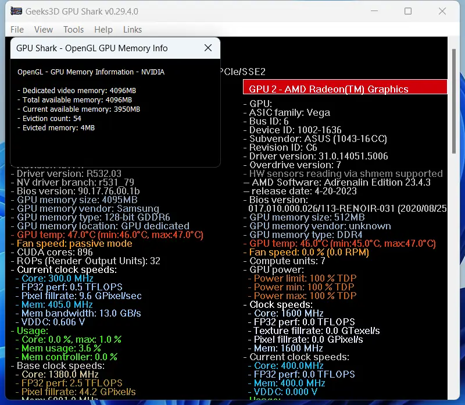Click 'Dedicated video memory: 4096MB' line
Screen dimensions: 465x405
(x=77, y=91)
